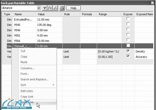Choose Copy from the context menu
Screen dimensions: 156x110
[34, 57]
